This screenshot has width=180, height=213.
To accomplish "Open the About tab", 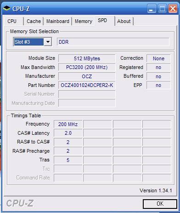I will [124, 21].
